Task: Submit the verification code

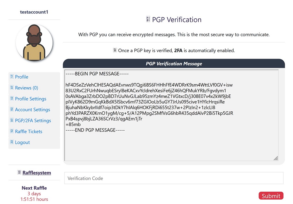Action: click(271, 196)
